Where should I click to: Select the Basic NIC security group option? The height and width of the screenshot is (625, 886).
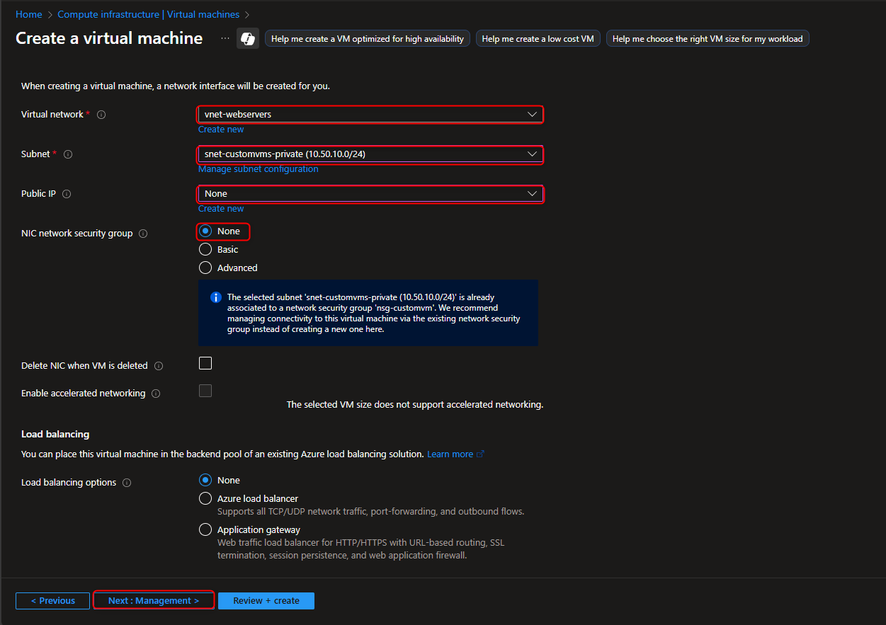tap(205, 249)
